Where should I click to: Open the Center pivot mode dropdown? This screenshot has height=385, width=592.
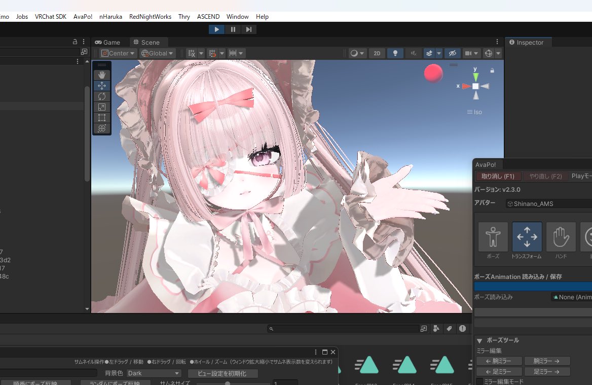point(118,53)
